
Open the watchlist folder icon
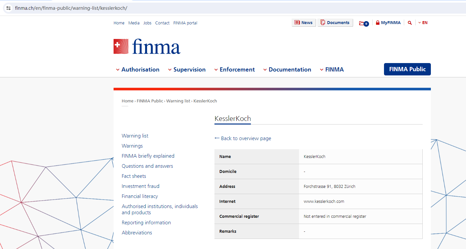[x=363, y=23]
